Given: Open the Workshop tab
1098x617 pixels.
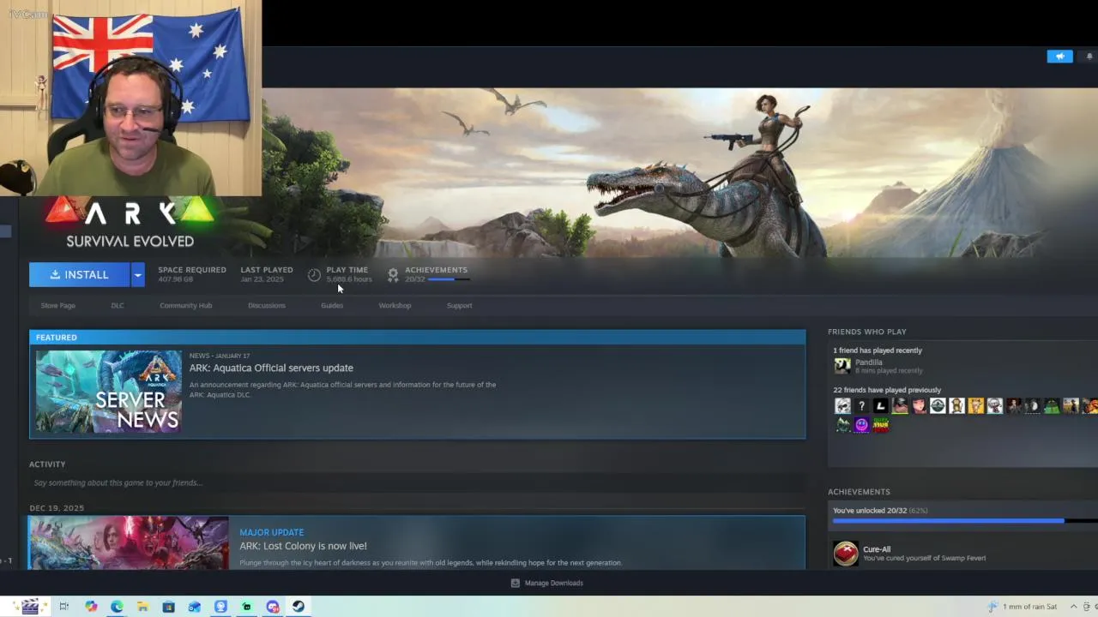Looking at the screenshot, I should pos(395,305).
